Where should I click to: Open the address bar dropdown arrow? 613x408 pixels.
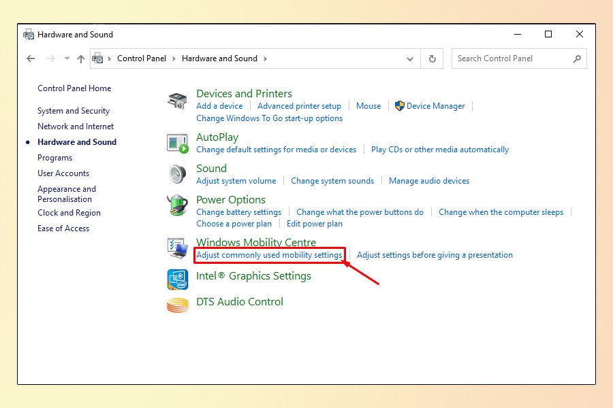410,58
